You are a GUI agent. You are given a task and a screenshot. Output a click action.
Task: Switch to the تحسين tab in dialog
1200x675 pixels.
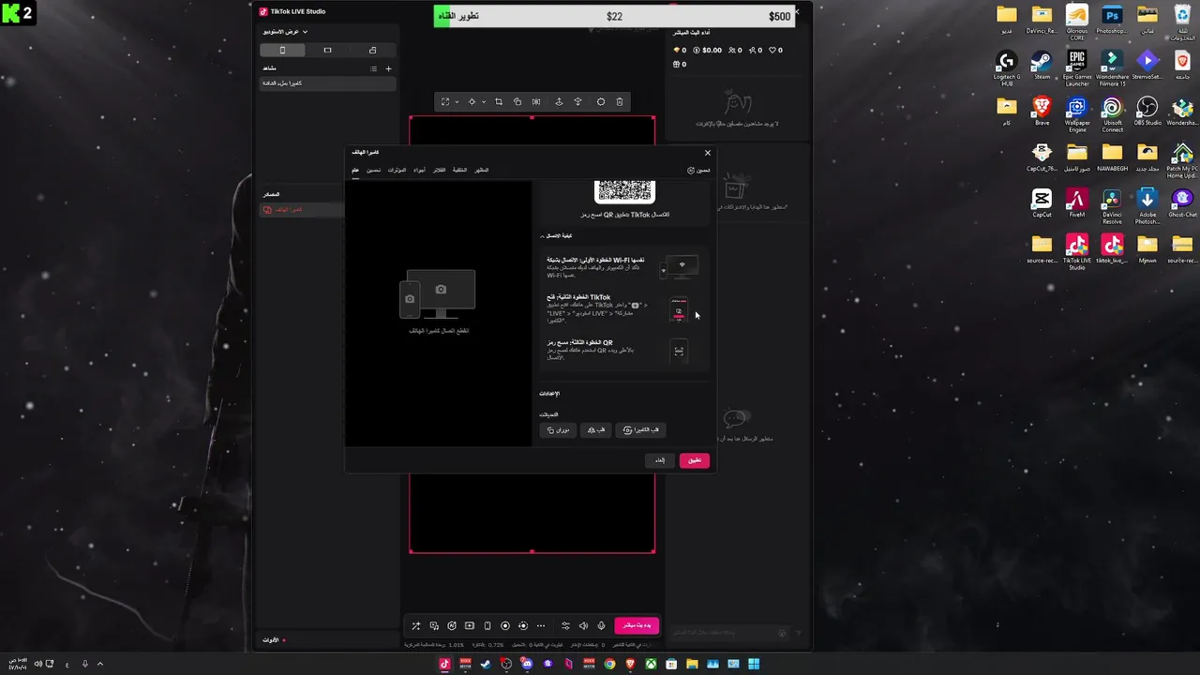pos(373,170)
